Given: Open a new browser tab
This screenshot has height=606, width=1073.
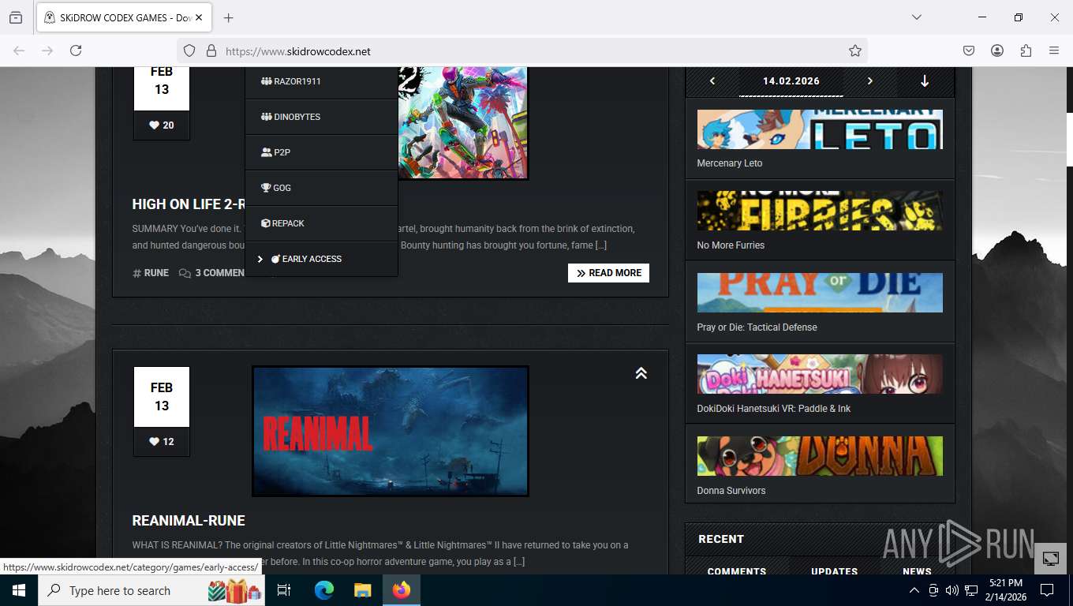Looking at the screenshot, I should [229, 17].
